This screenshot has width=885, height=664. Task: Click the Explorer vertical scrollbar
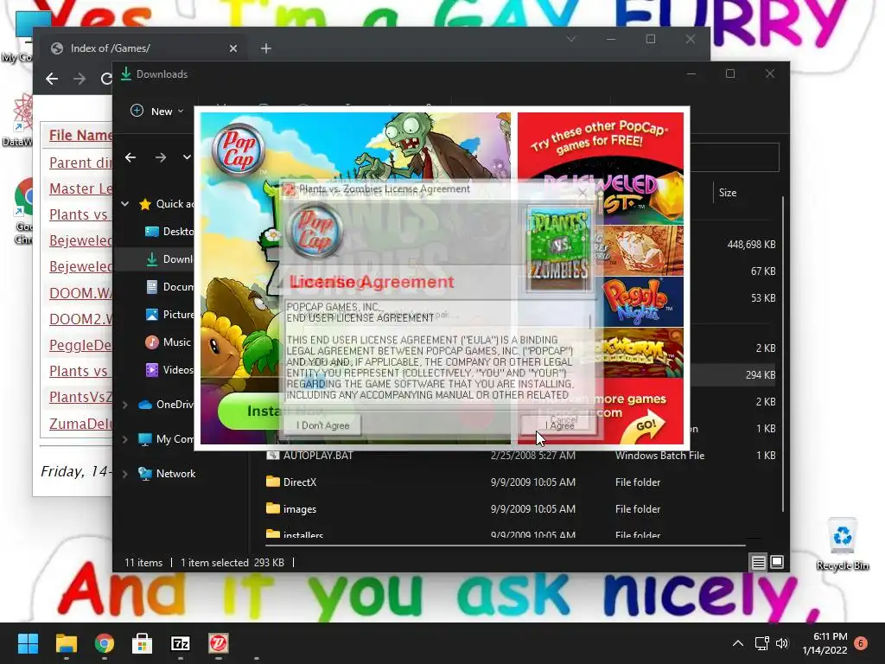tap(783, 355)
